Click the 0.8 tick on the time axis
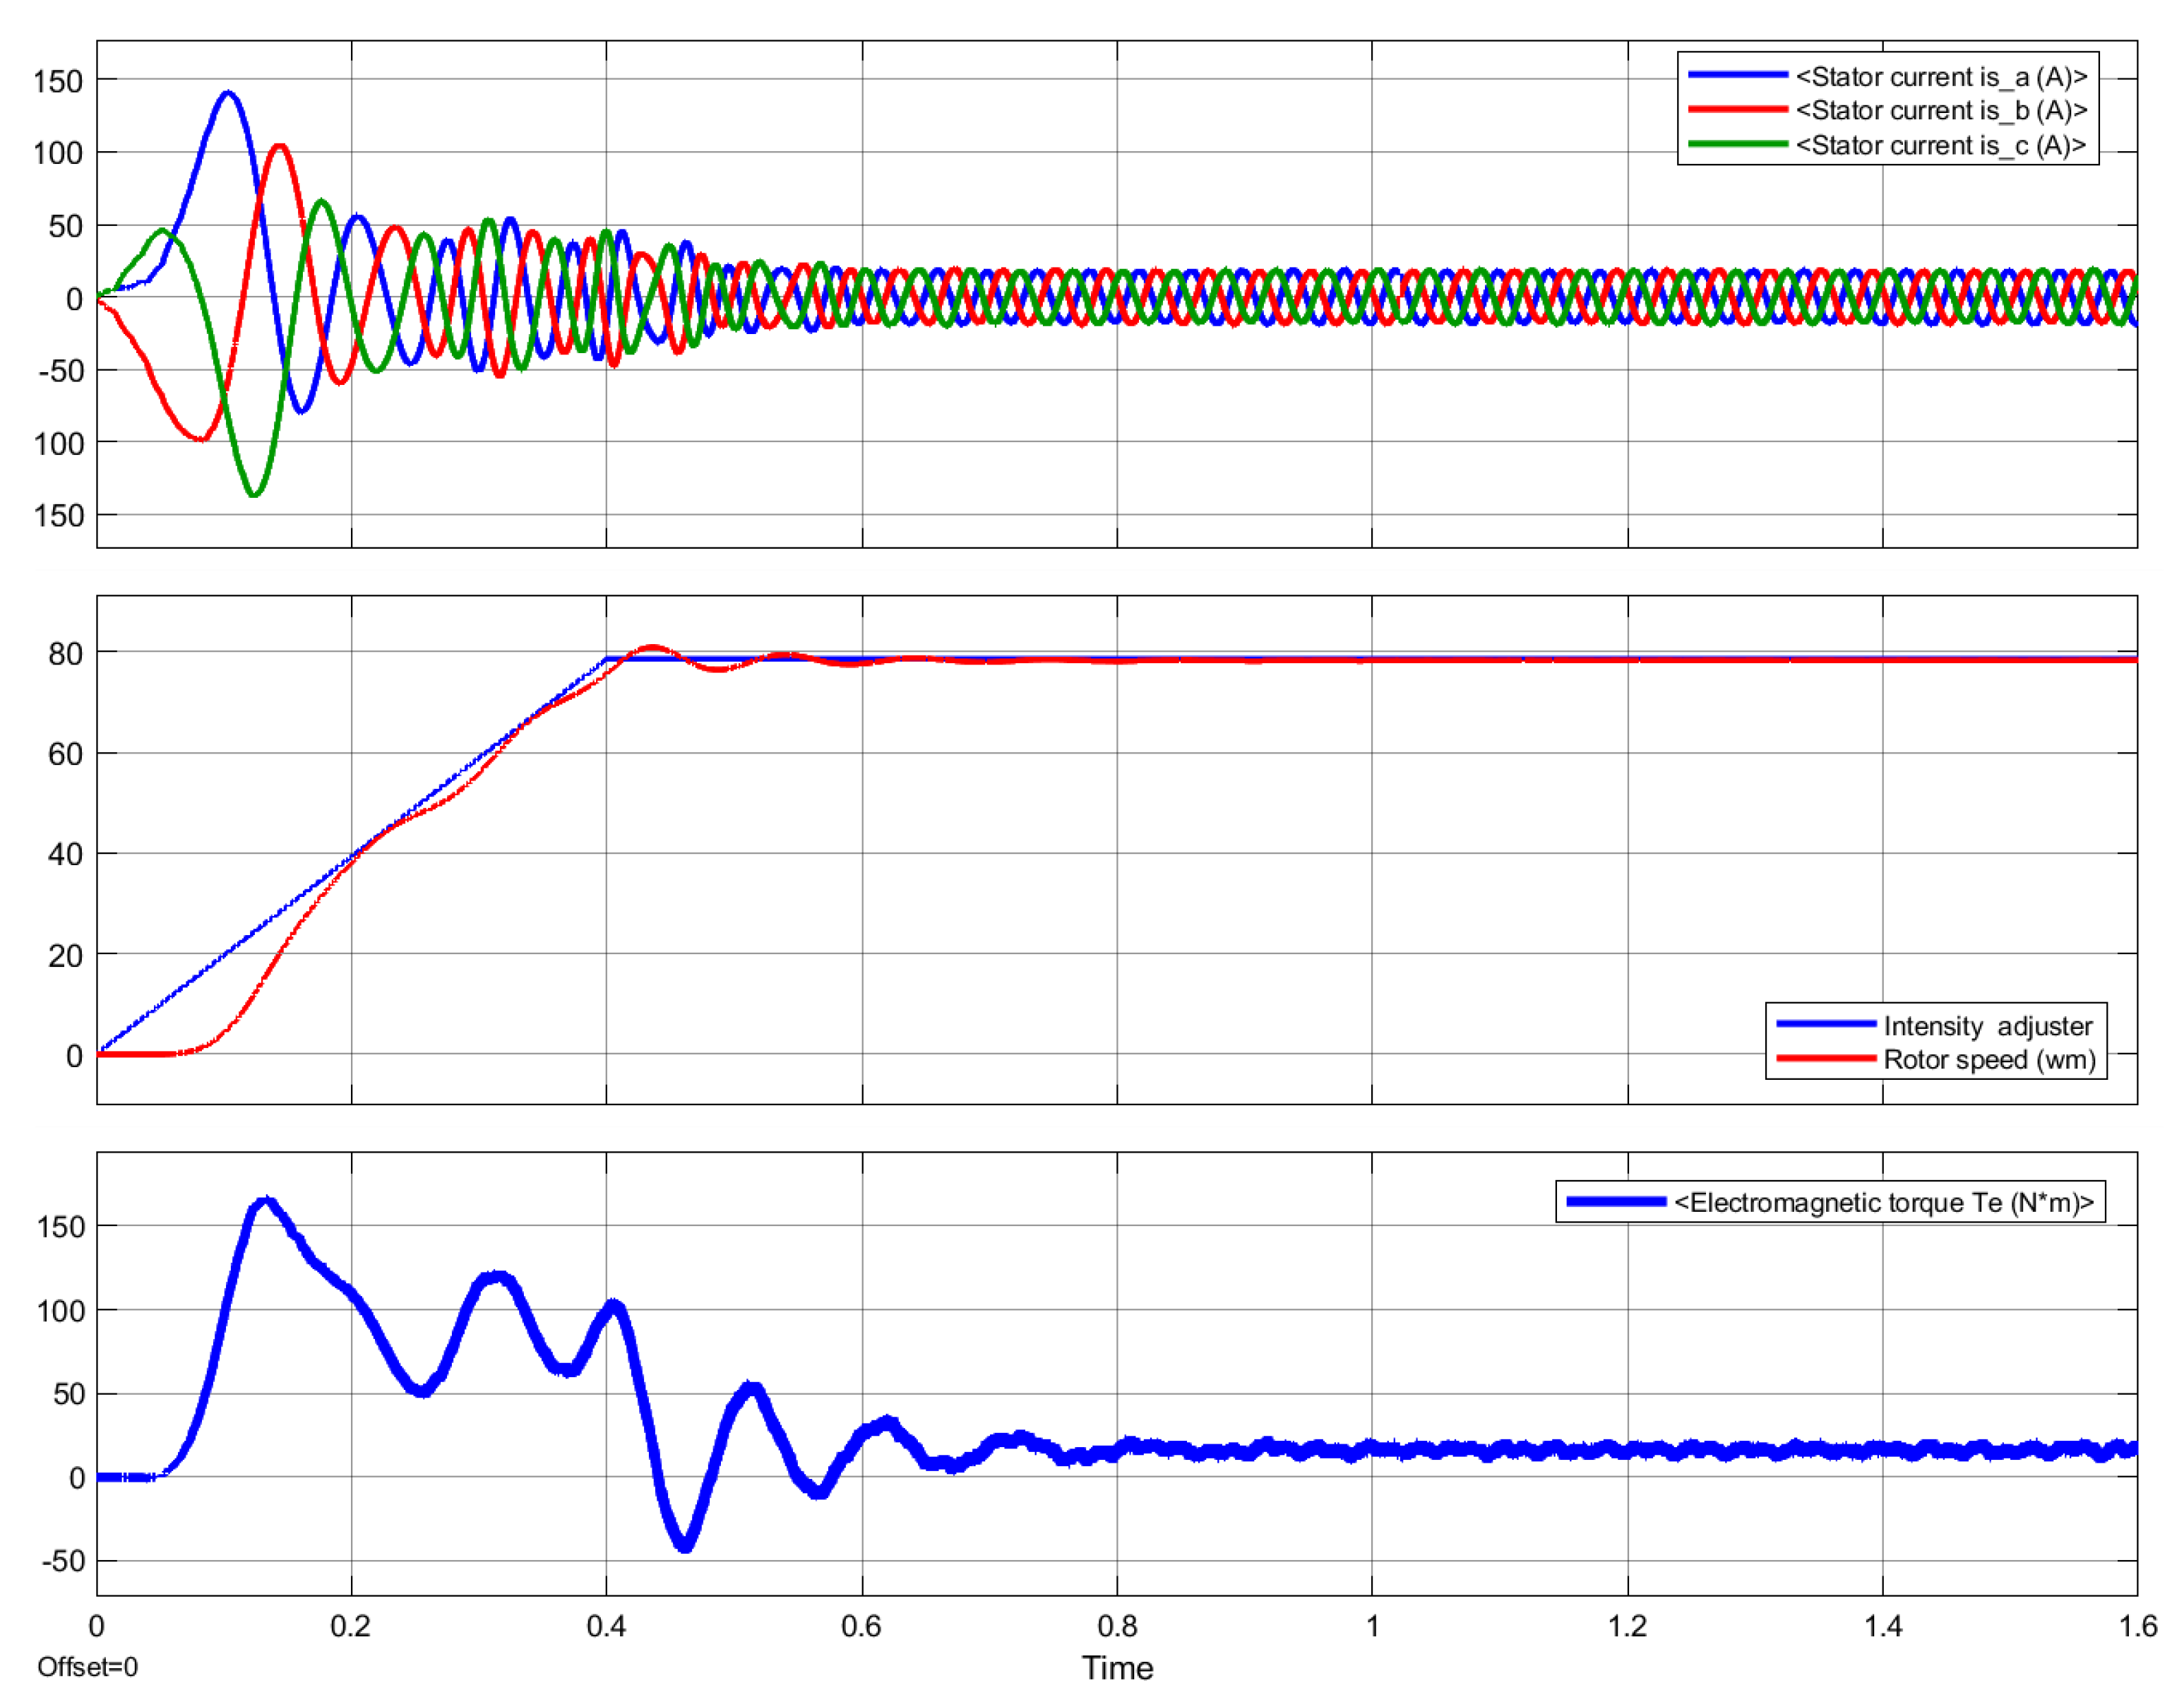Screen dimensions: 2184x1707 1117,1626
